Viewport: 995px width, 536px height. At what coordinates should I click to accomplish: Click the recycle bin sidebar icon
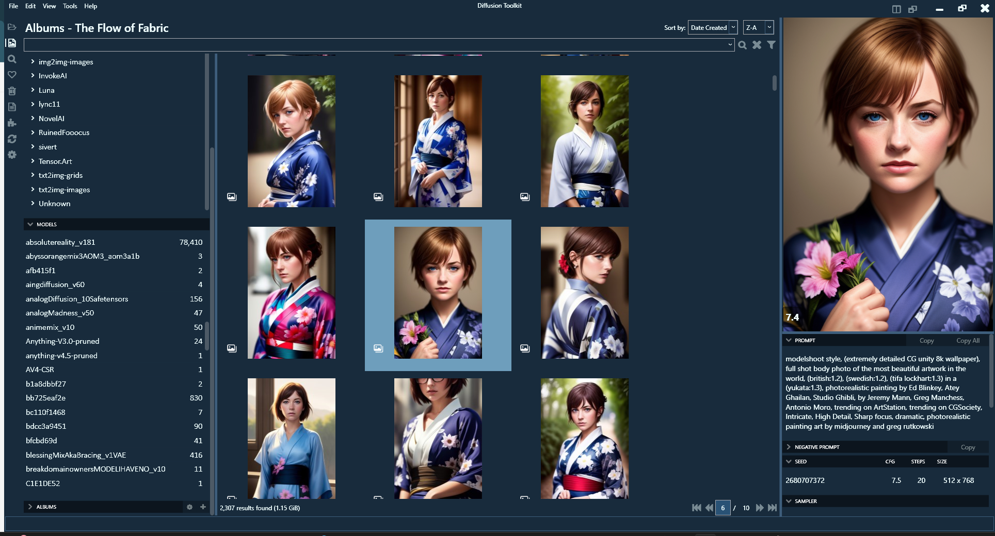(x=12, y=91)
